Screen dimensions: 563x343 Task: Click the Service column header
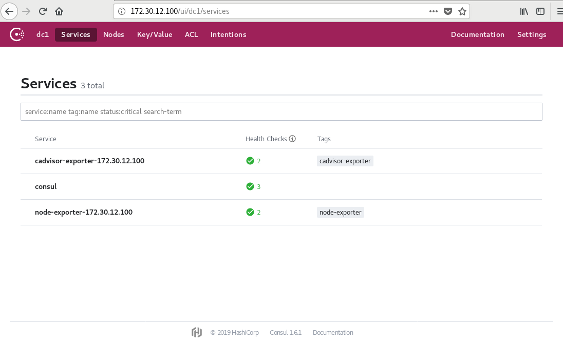point(46,139)
